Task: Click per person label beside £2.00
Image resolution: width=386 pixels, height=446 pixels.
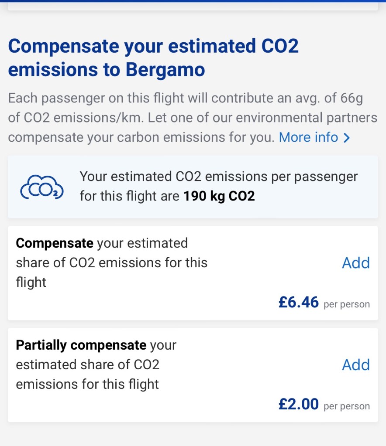Action: 347,406
